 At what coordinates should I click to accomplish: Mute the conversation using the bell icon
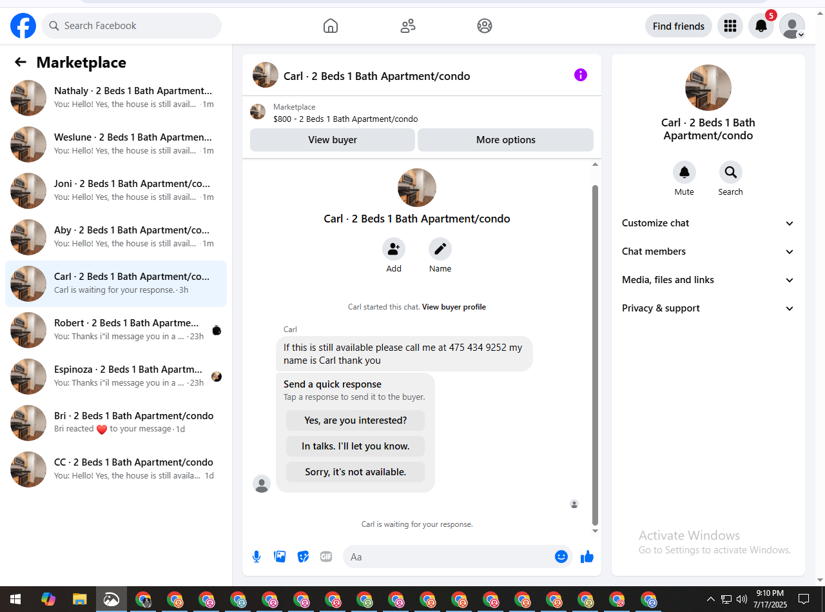(684, 172)
